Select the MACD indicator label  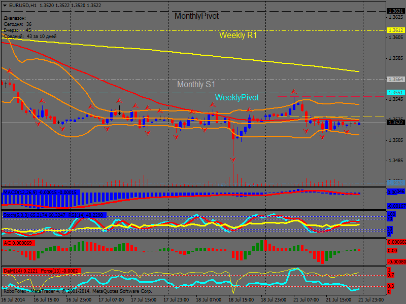pyautogui.click(x=41, y=193)
